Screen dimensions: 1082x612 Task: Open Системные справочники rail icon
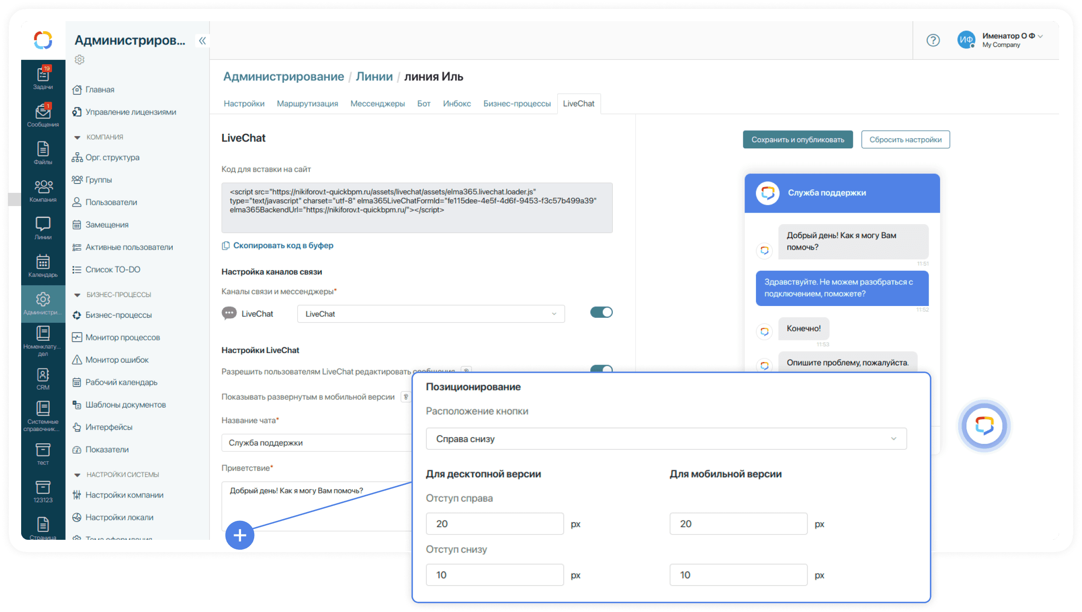pos(43,416)
